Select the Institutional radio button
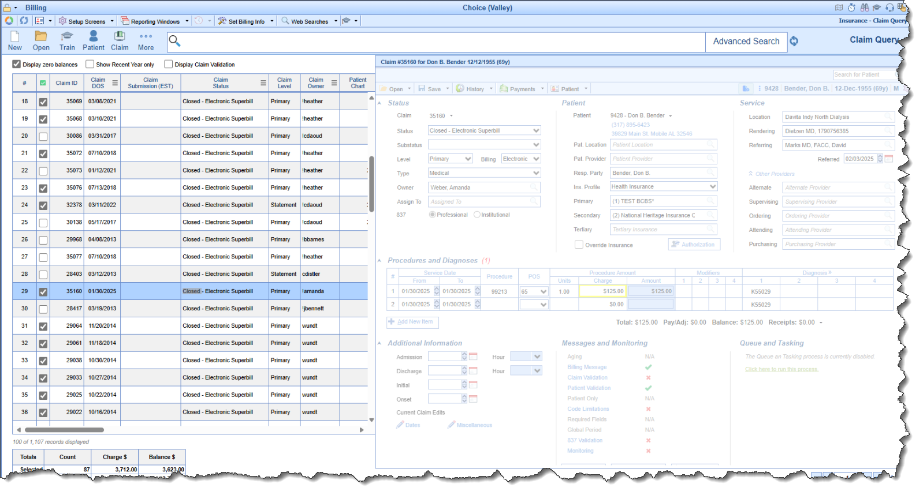923x495 pixels. [477, 215]
